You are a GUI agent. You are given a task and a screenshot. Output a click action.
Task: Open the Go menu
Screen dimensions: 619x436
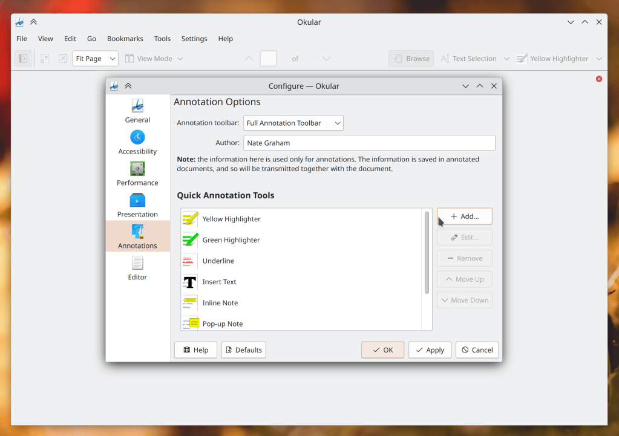click(91, 39)
